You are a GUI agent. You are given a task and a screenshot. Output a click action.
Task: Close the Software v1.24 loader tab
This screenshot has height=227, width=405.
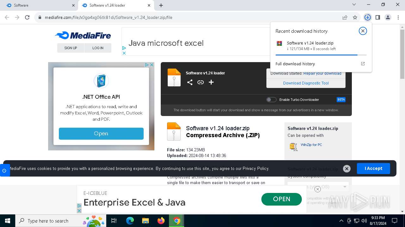[149, 5]
